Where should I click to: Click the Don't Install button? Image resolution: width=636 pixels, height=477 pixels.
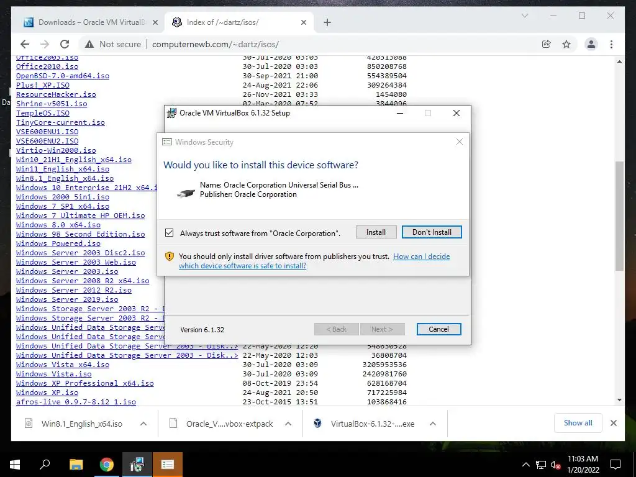[x=432, y=232]
